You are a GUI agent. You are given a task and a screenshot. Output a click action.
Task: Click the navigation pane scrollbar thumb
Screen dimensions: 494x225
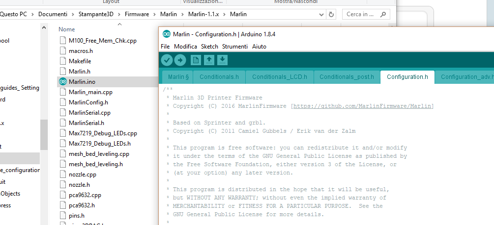click(44, 134)
